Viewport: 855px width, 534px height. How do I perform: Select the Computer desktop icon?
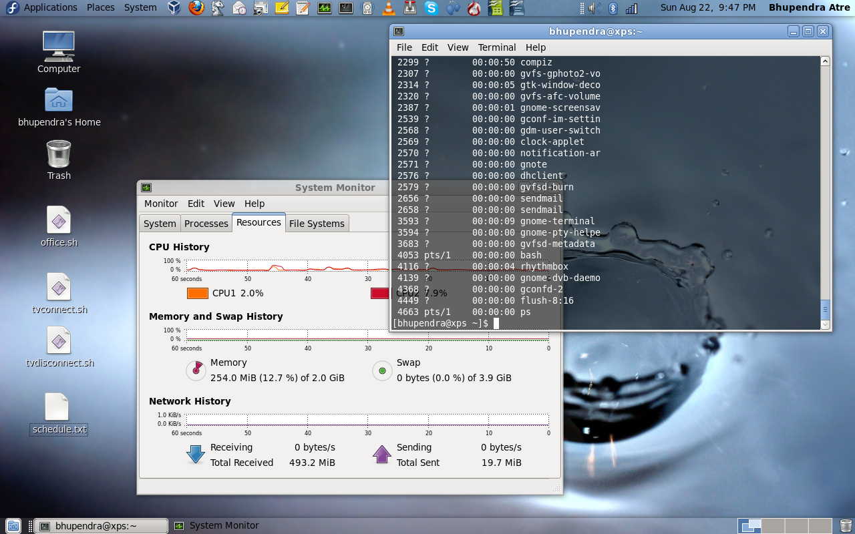(x=59, y=51)
